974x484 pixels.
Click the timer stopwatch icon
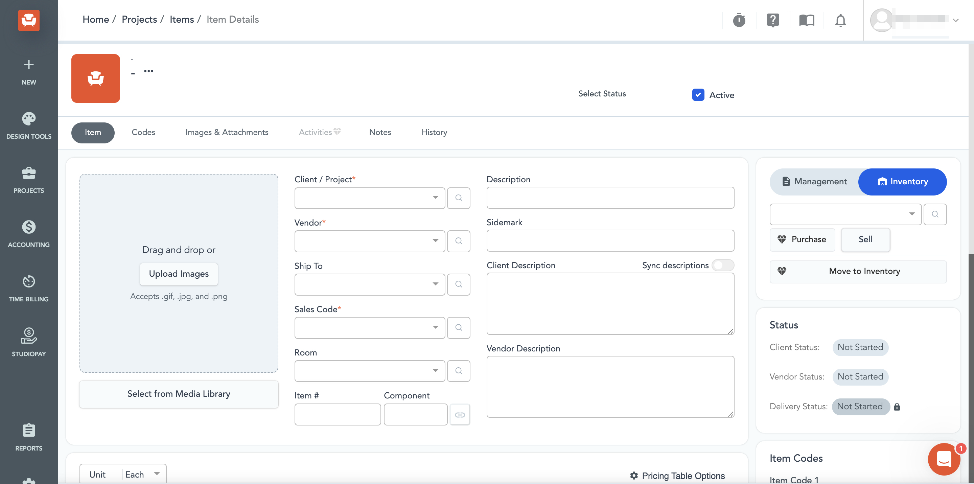(739, 20)
